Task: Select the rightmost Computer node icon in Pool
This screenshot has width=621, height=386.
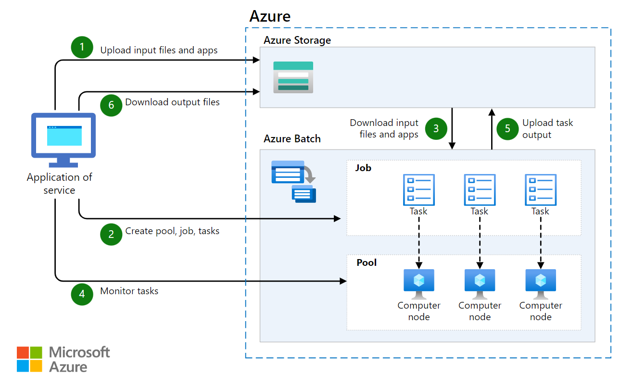Action: (x=541, y=284)
